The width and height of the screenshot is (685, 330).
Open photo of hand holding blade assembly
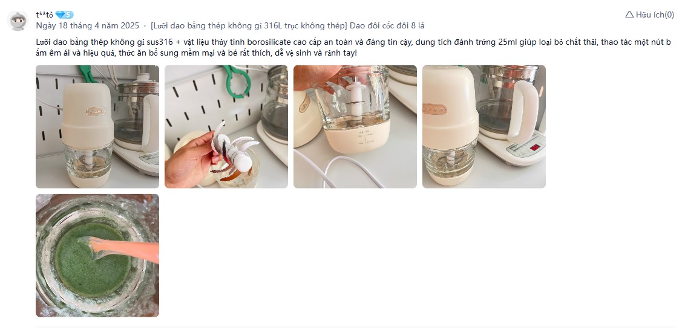[x=226, y=126]
